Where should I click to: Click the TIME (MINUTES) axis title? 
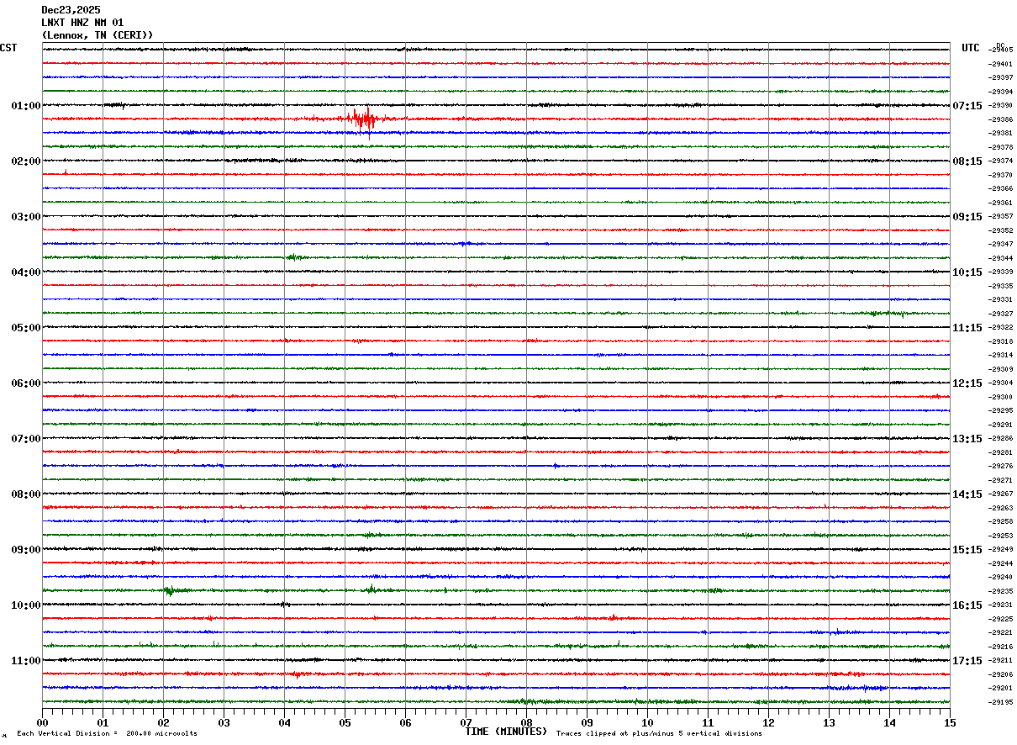[x=507, y=732]
